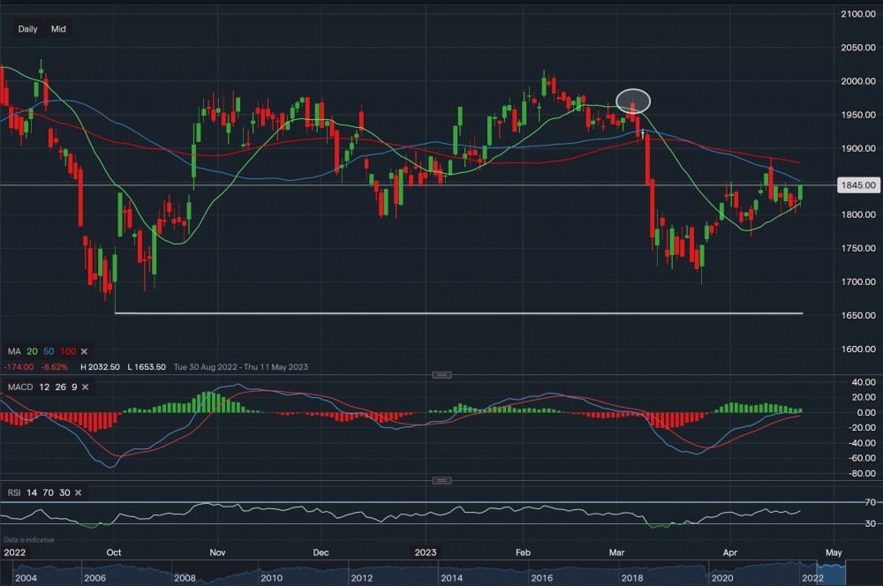The height and width of the screenshot is (586, 883).
Task: Open the RSI overbought level 70 setting
Action: [x=48, y=492]
